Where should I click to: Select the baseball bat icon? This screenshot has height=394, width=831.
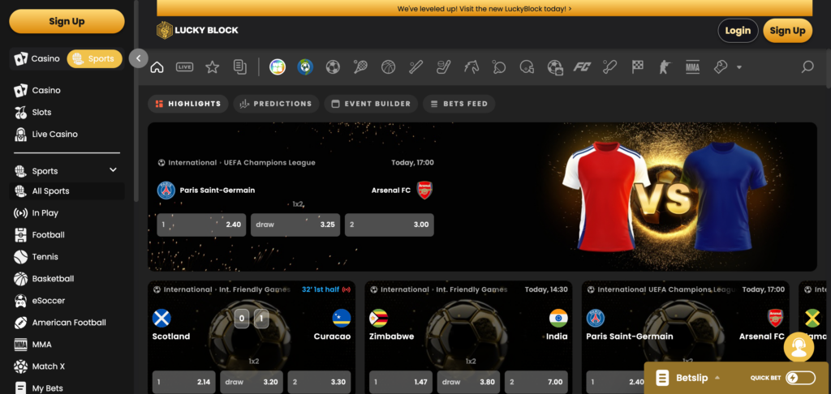click(416, 67)
